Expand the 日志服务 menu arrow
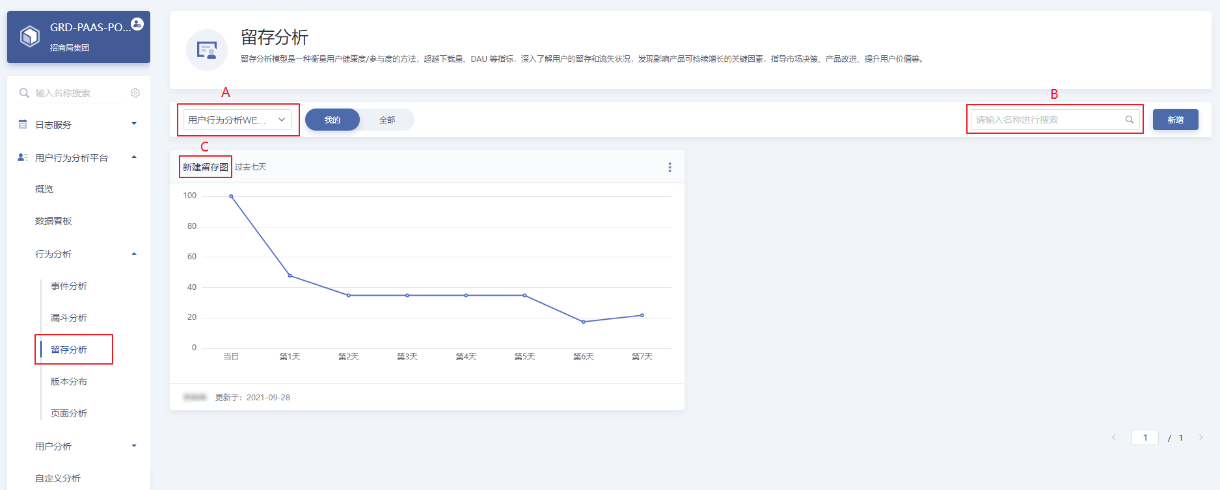The image size is (1220, 490). point(134,123)
